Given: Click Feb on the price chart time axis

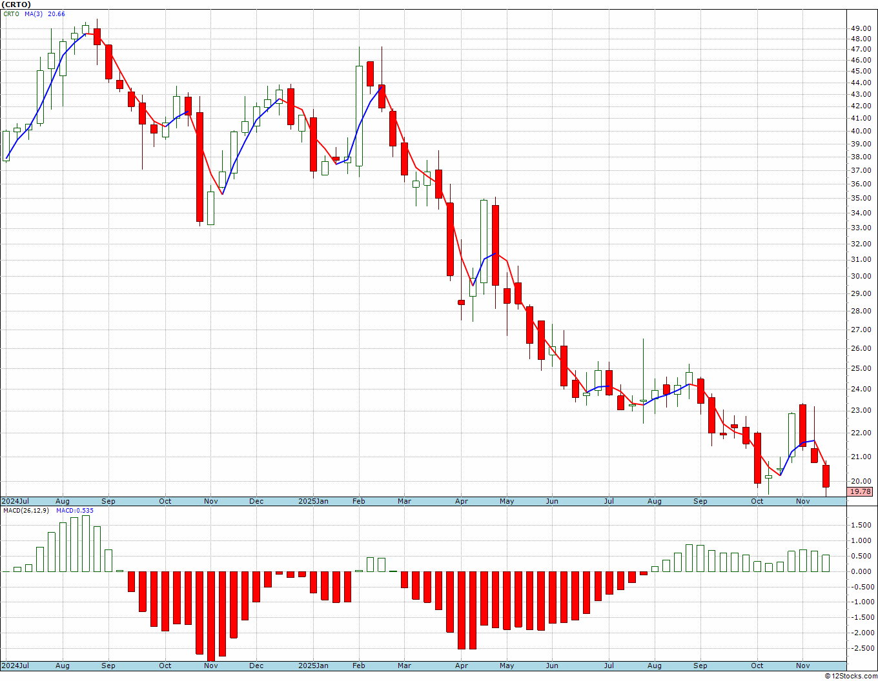Looking at the screenshot, I should tap(358, 501).
